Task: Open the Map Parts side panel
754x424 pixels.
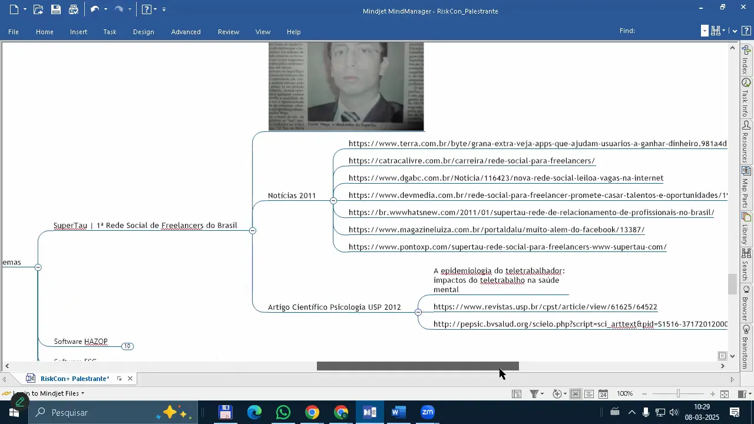Action: point(746,187)
